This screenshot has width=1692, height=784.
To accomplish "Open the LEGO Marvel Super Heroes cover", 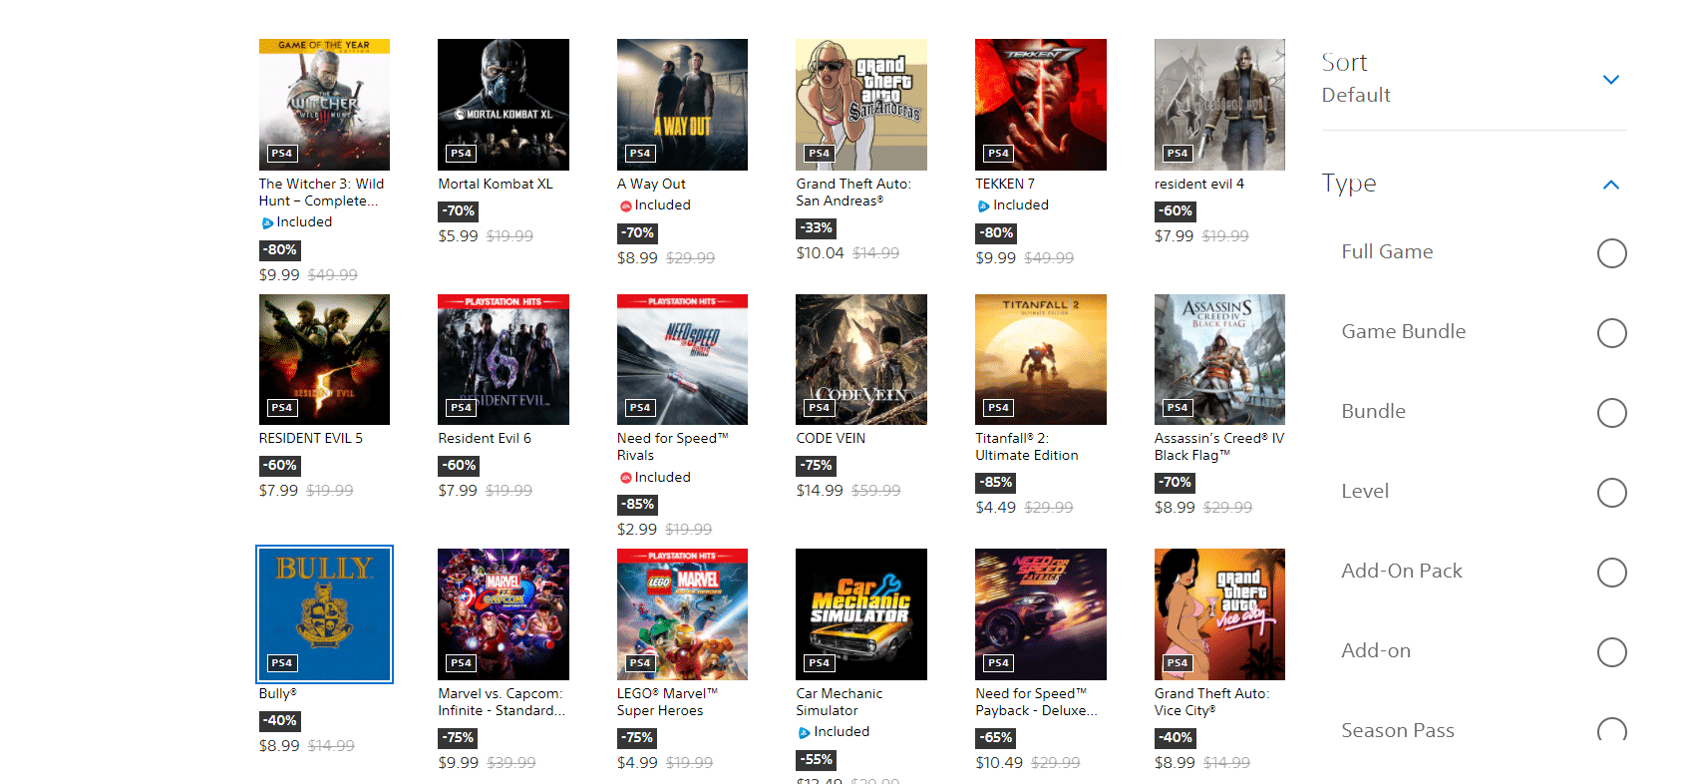I will [682, 614].
